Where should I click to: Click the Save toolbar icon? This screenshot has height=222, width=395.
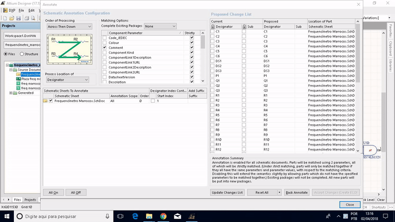[18, 18]
